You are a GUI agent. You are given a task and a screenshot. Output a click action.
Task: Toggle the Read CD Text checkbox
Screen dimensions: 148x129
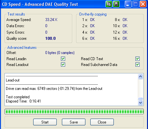pos(137,59)
